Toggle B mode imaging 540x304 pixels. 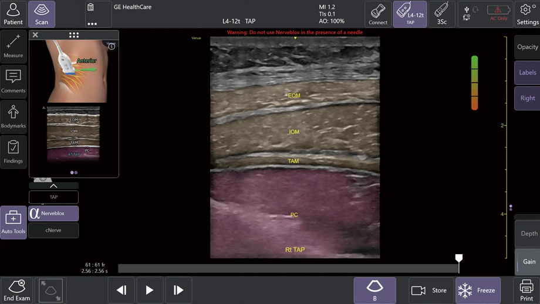click(x=374, y=291)
